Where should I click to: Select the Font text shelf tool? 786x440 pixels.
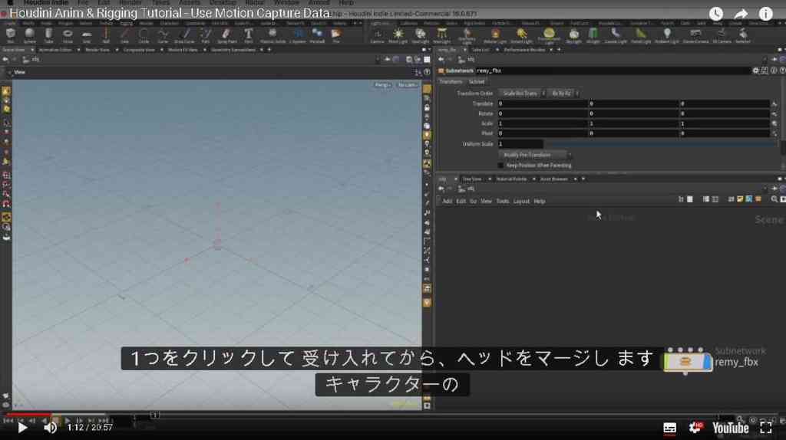coord(248,35)
